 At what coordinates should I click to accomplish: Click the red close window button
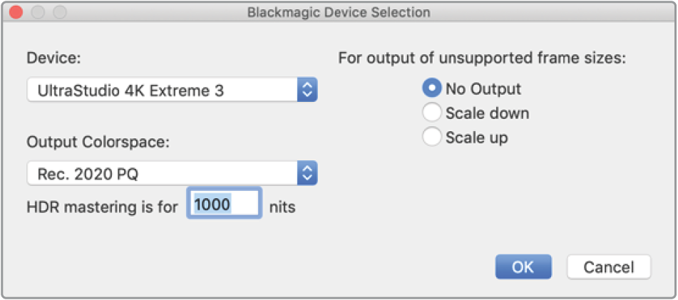point(17,12)
